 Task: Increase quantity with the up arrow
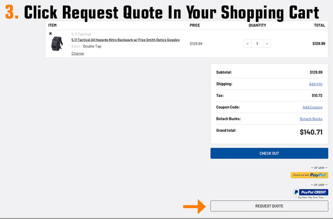coord(267,44)
